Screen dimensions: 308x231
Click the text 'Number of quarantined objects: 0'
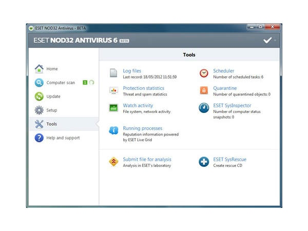pos(242,94)
